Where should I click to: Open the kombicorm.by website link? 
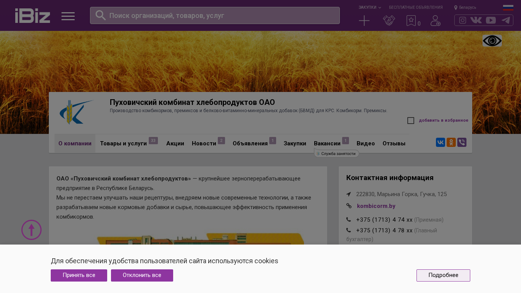pos(376,206)
